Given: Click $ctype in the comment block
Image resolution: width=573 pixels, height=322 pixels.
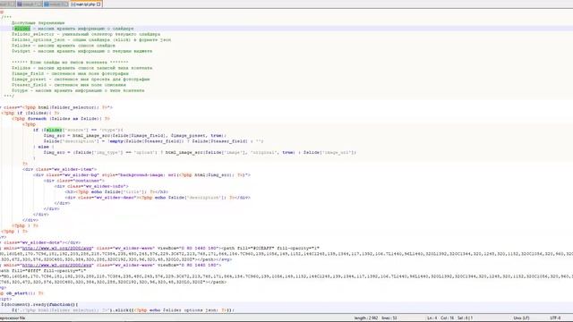Looking at the screenshot, I should coord(20,90).
